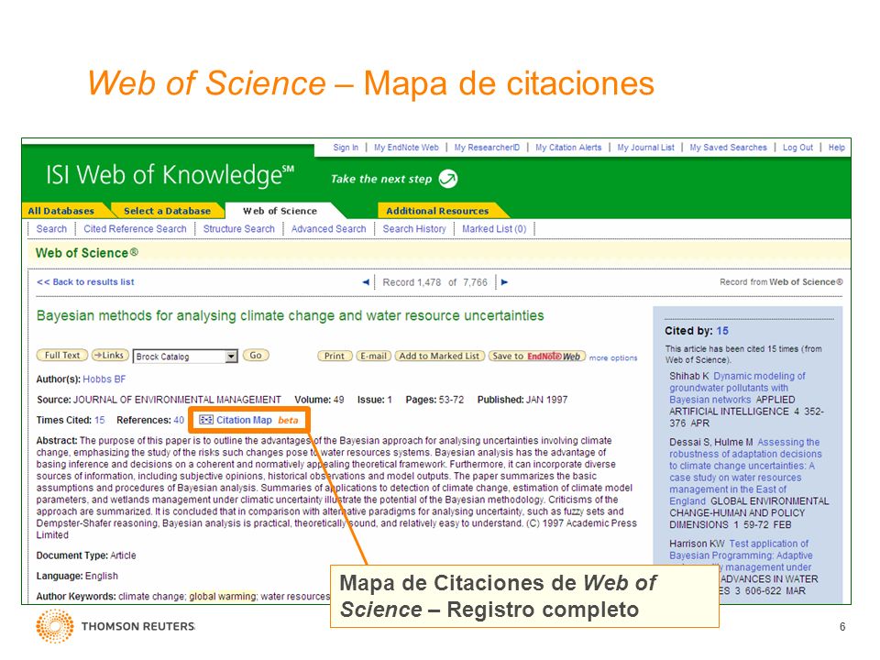This screenshot has height=660, width=880.
Task: Click the Links button
Action: (x=110, y=356)
